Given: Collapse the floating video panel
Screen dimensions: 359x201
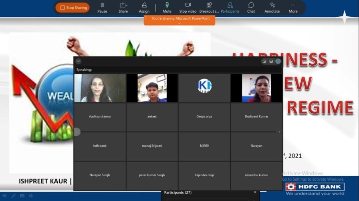Looking at the screenshot, I should 78,61.
